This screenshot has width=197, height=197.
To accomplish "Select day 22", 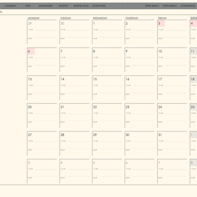I will [95, 107].
